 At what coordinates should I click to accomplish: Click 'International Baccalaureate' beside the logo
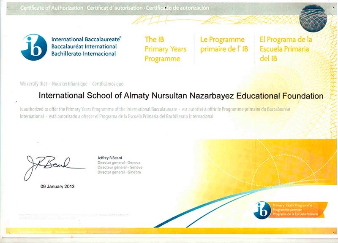tap(86, 39)
